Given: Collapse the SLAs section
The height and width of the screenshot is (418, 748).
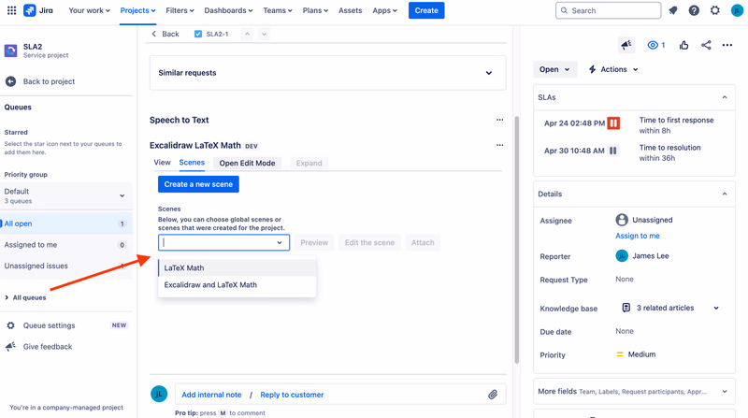Looking at the screenshot, I should click(725, 97).
